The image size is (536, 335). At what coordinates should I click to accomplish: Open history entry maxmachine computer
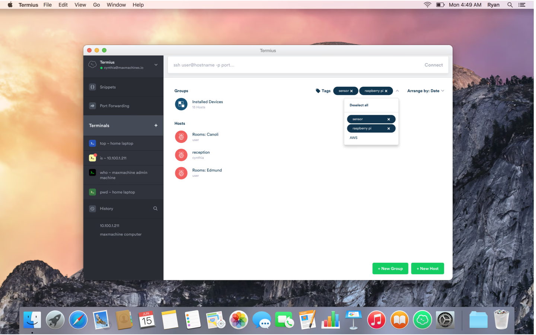tap(121, 234)
